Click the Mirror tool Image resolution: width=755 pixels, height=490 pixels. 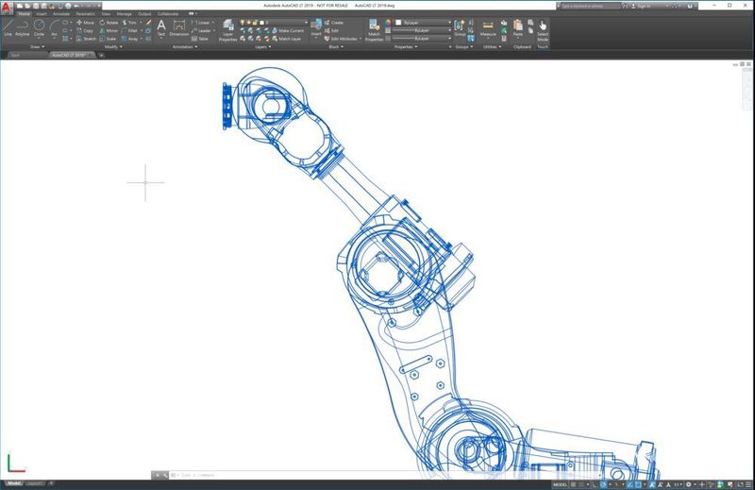coord(109,31)
